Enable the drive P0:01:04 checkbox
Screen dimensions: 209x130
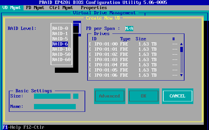pos(93,65)
